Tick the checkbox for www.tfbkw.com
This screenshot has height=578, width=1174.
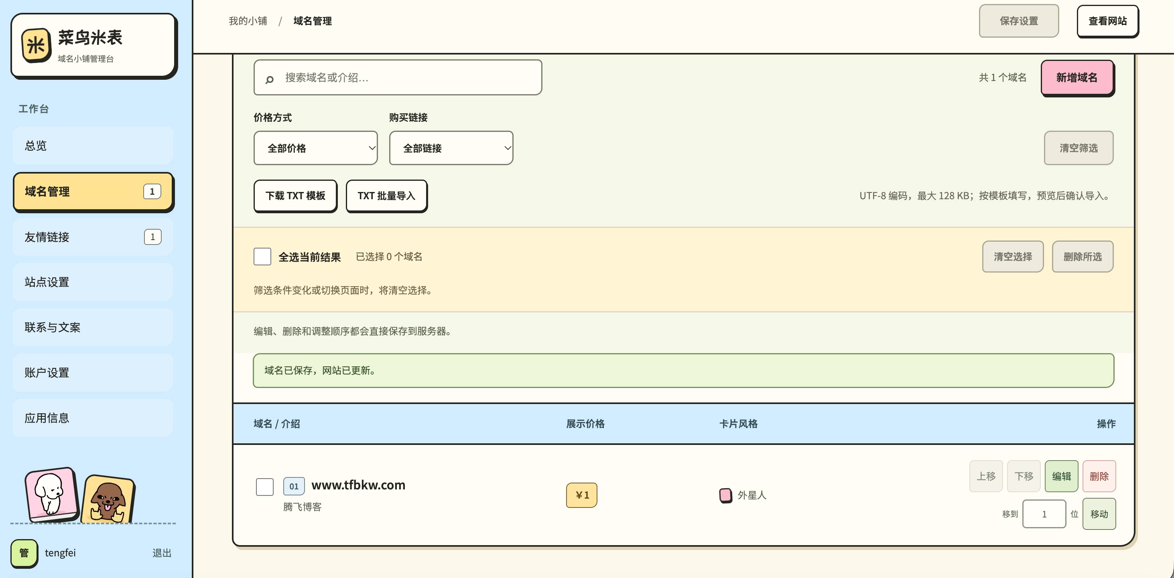coord(265,487)
